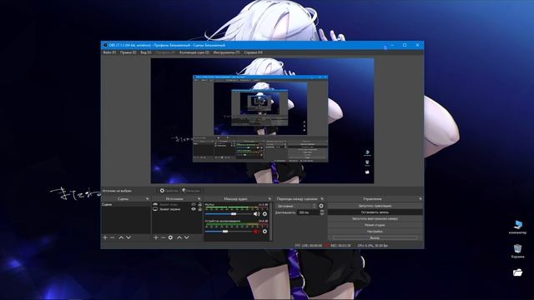Screen dimensions: 534x300
Task: Open the transition type dropdown
Action: pyautogui.click(x=296, y=206)
